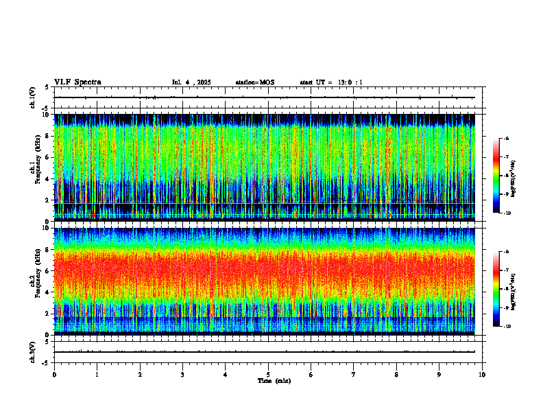
Task: Click the ch.3 voltage waveform trace
Action: (x=265, y=352)
